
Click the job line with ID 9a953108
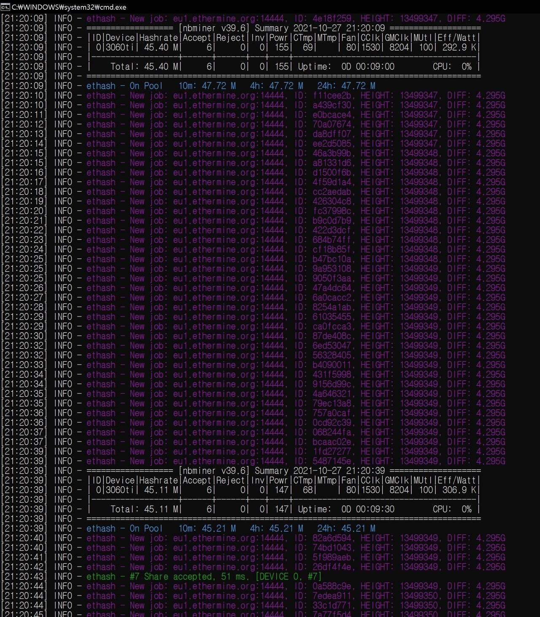(253, 269)
